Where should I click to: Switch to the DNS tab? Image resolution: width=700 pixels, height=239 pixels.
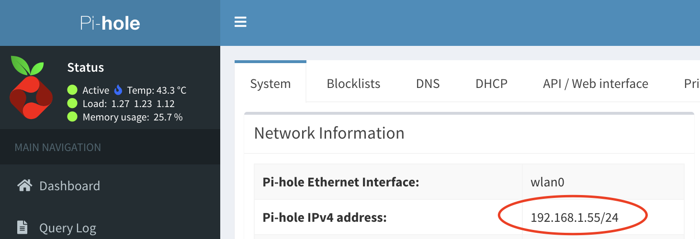pyautogui.click(x=428, y=84)
